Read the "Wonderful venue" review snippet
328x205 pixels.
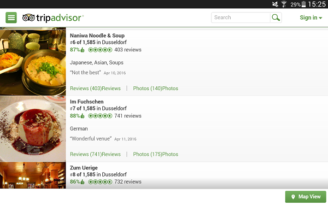[x=91, y=139]
